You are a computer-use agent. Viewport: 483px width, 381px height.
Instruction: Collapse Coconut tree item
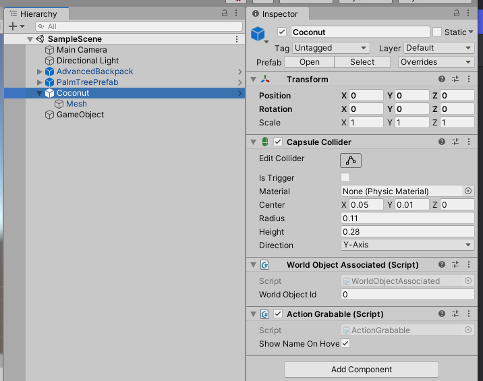(39, 93)
